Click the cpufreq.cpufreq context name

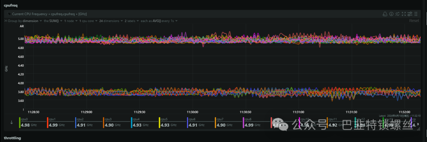pyautogui.click(x=63, y=14)
